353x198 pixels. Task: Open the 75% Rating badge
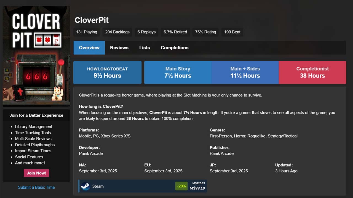205,32
